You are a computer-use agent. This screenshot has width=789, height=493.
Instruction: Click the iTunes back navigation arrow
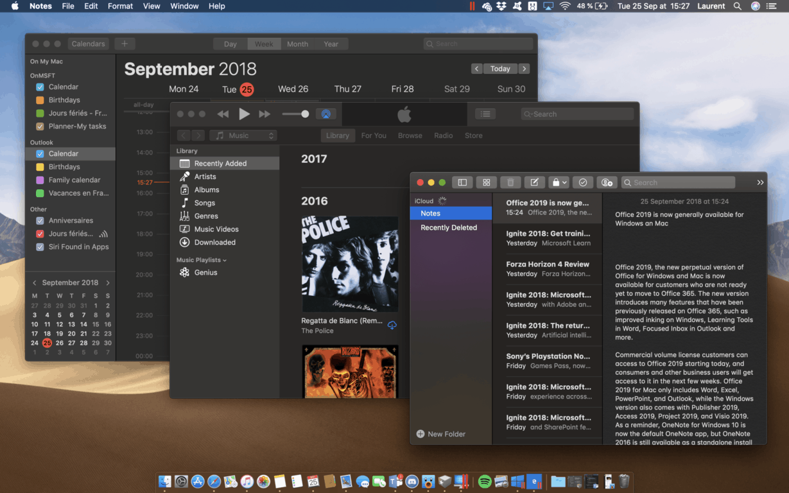point(184,135)
